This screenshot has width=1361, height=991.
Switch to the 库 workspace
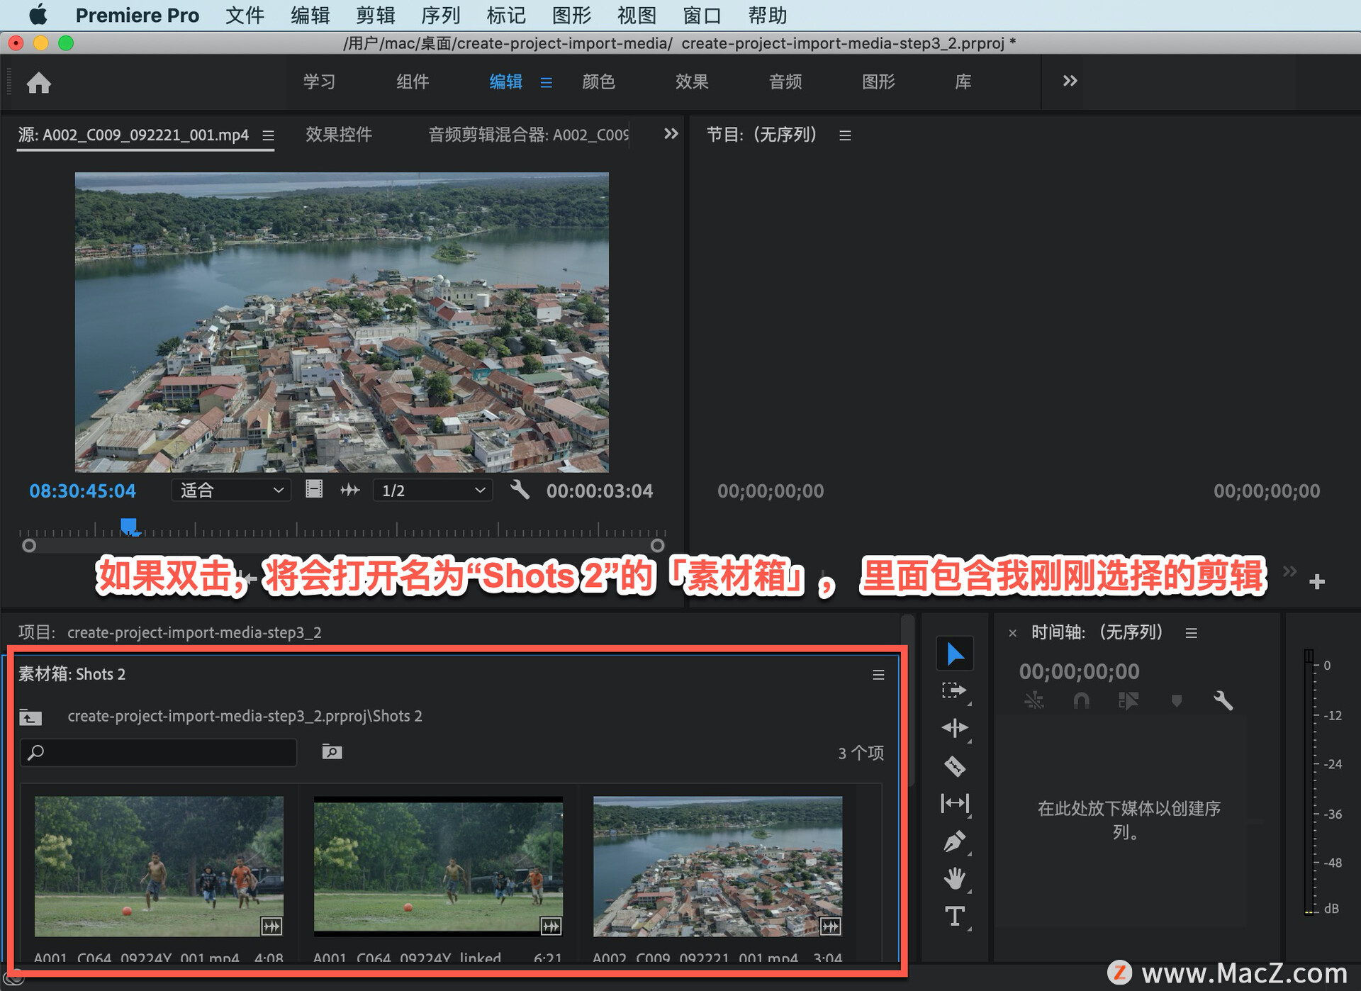(963, 82)
